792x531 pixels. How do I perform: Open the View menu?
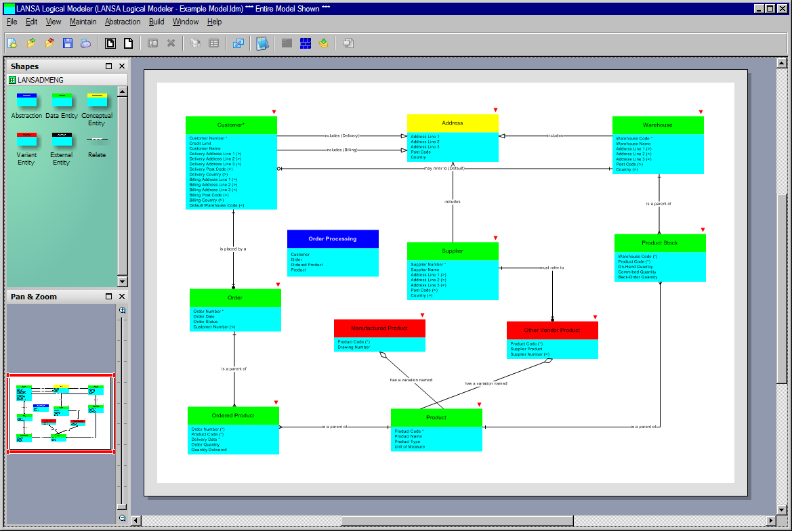(x=54, y=22)
